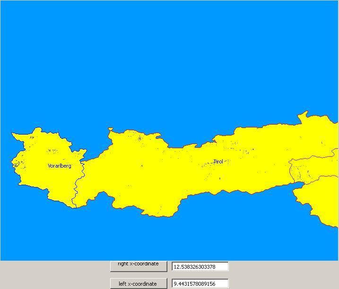Image resolution: width=339 pixels, height=289 pixels.
Task: Click the gray lake patch west of Vorarlberg
Action: 16,164
